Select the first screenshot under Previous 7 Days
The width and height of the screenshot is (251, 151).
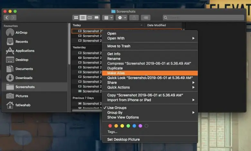[87, 103]
